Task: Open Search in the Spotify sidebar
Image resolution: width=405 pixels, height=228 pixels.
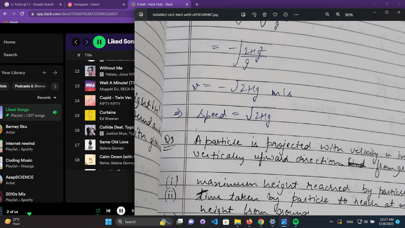Action: [10, 55]
